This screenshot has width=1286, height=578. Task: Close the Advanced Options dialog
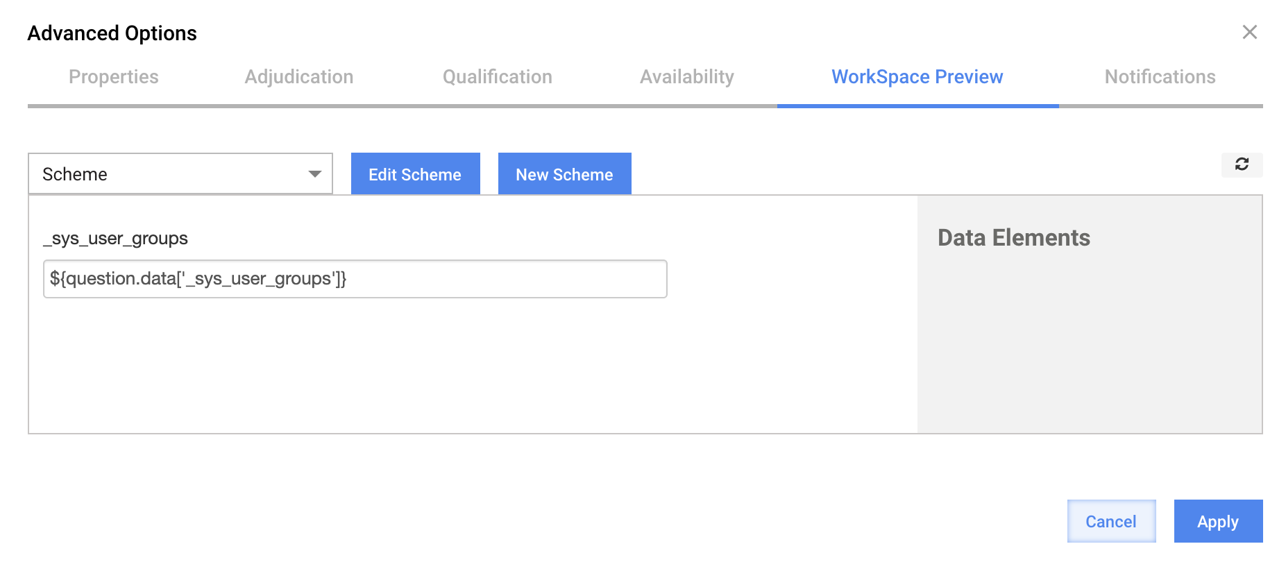pyautogui.click(x=1249, y=32)
